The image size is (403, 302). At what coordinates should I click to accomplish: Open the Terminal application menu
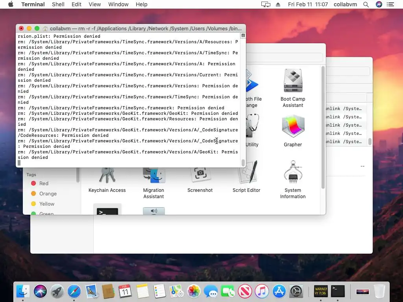pyautogui.click(x=33, y=4)
